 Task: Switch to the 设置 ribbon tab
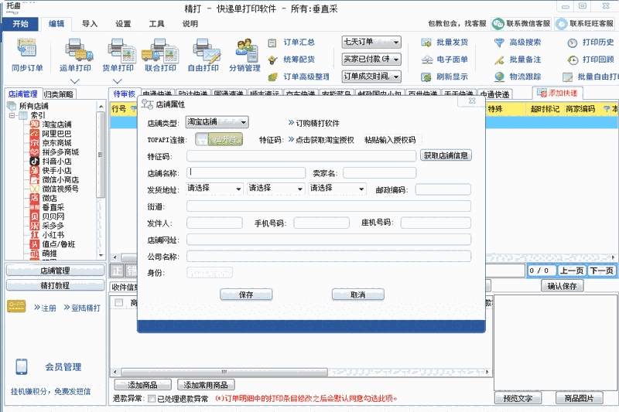[123, 24]
